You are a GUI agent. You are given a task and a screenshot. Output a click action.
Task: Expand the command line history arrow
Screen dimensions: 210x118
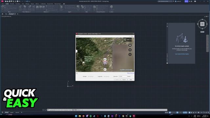[167, 110]
